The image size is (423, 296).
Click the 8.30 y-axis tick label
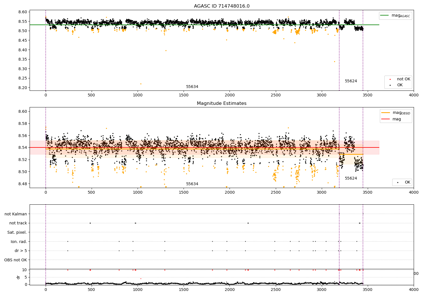tap(22, 69)
